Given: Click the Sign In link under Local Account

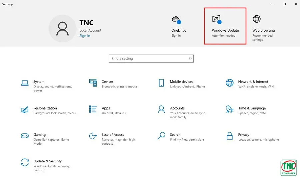Looking at the screenshot, I should coord(85,36).
